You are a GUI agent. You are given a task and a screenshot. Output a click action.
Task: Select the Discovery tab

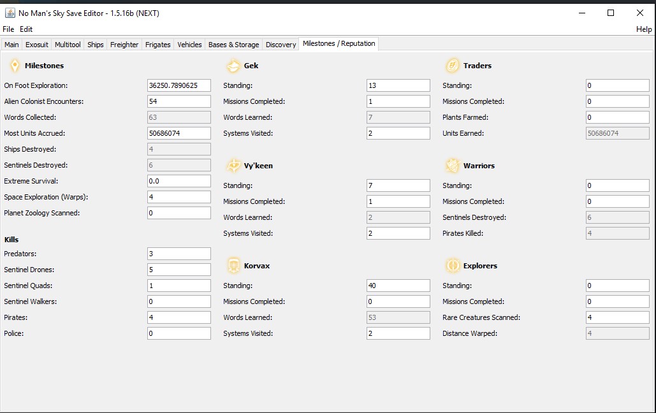click(x=281, y=45)
